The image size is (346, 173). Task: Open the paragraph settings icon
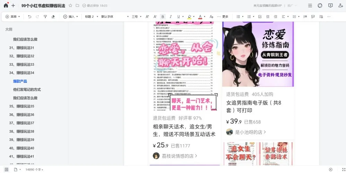click(x=321, y=17)
